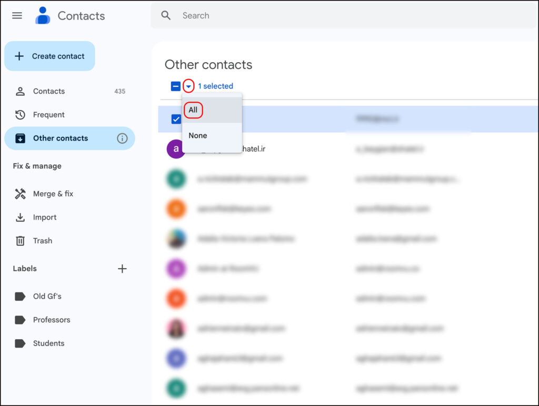Open Contacts list with 435 entries
The width and height of the screenshot is (539, 406).
coord(49,91)
